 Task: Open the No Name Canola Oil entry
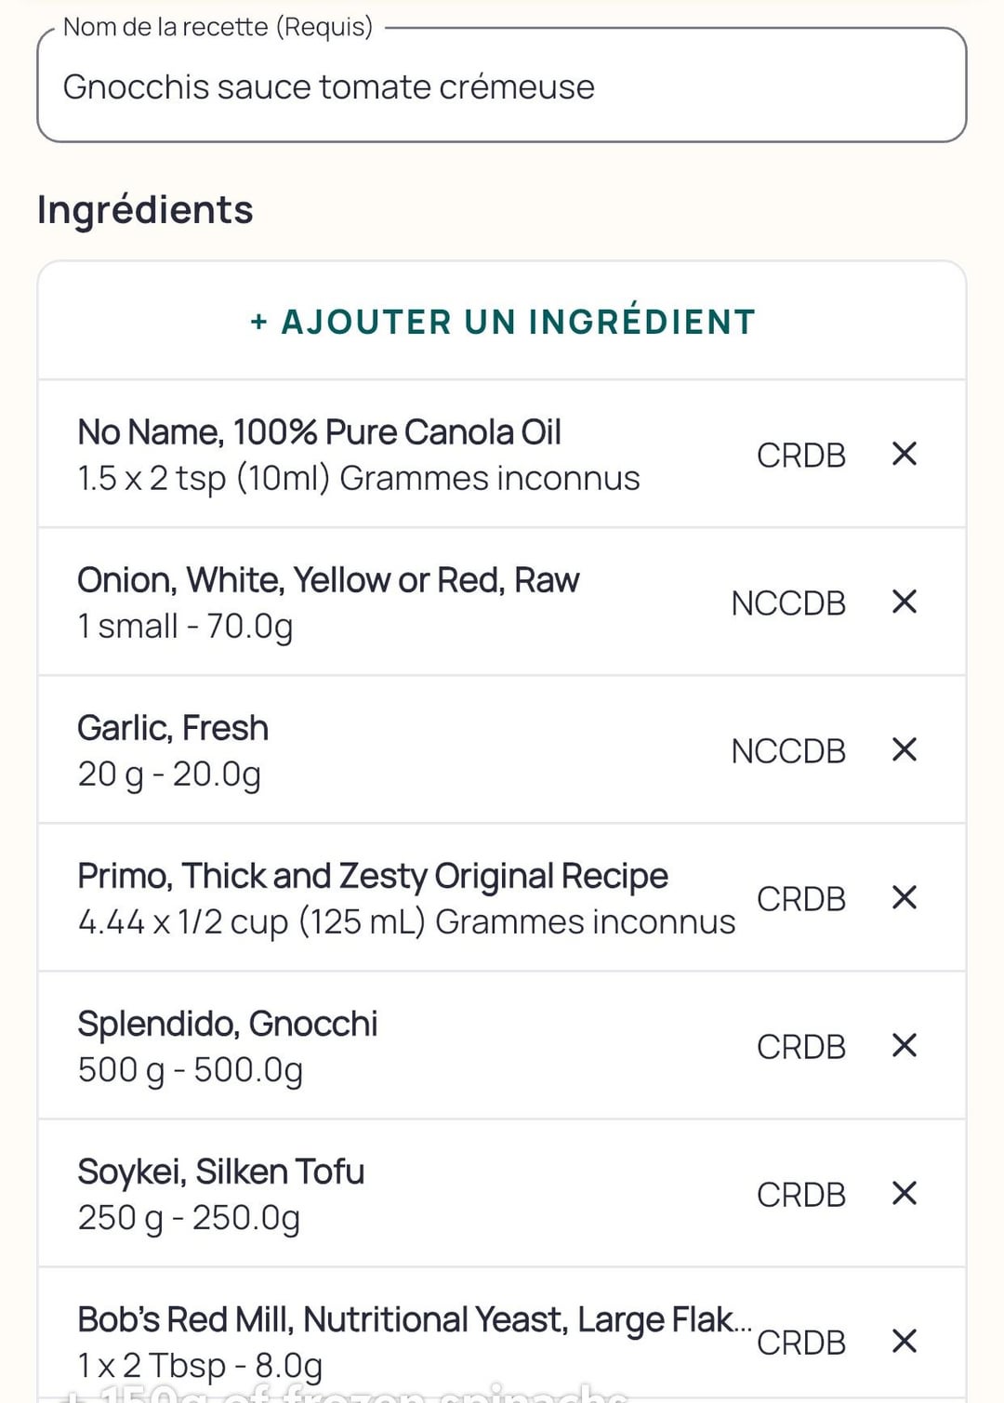tap(502, 454)
